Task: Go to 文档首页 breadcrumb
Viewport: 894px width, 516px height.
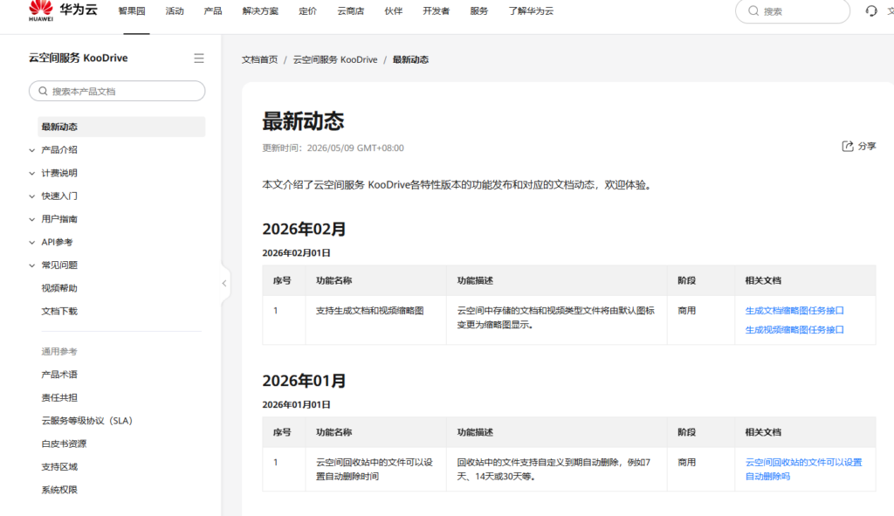Action: coord(259,59)
